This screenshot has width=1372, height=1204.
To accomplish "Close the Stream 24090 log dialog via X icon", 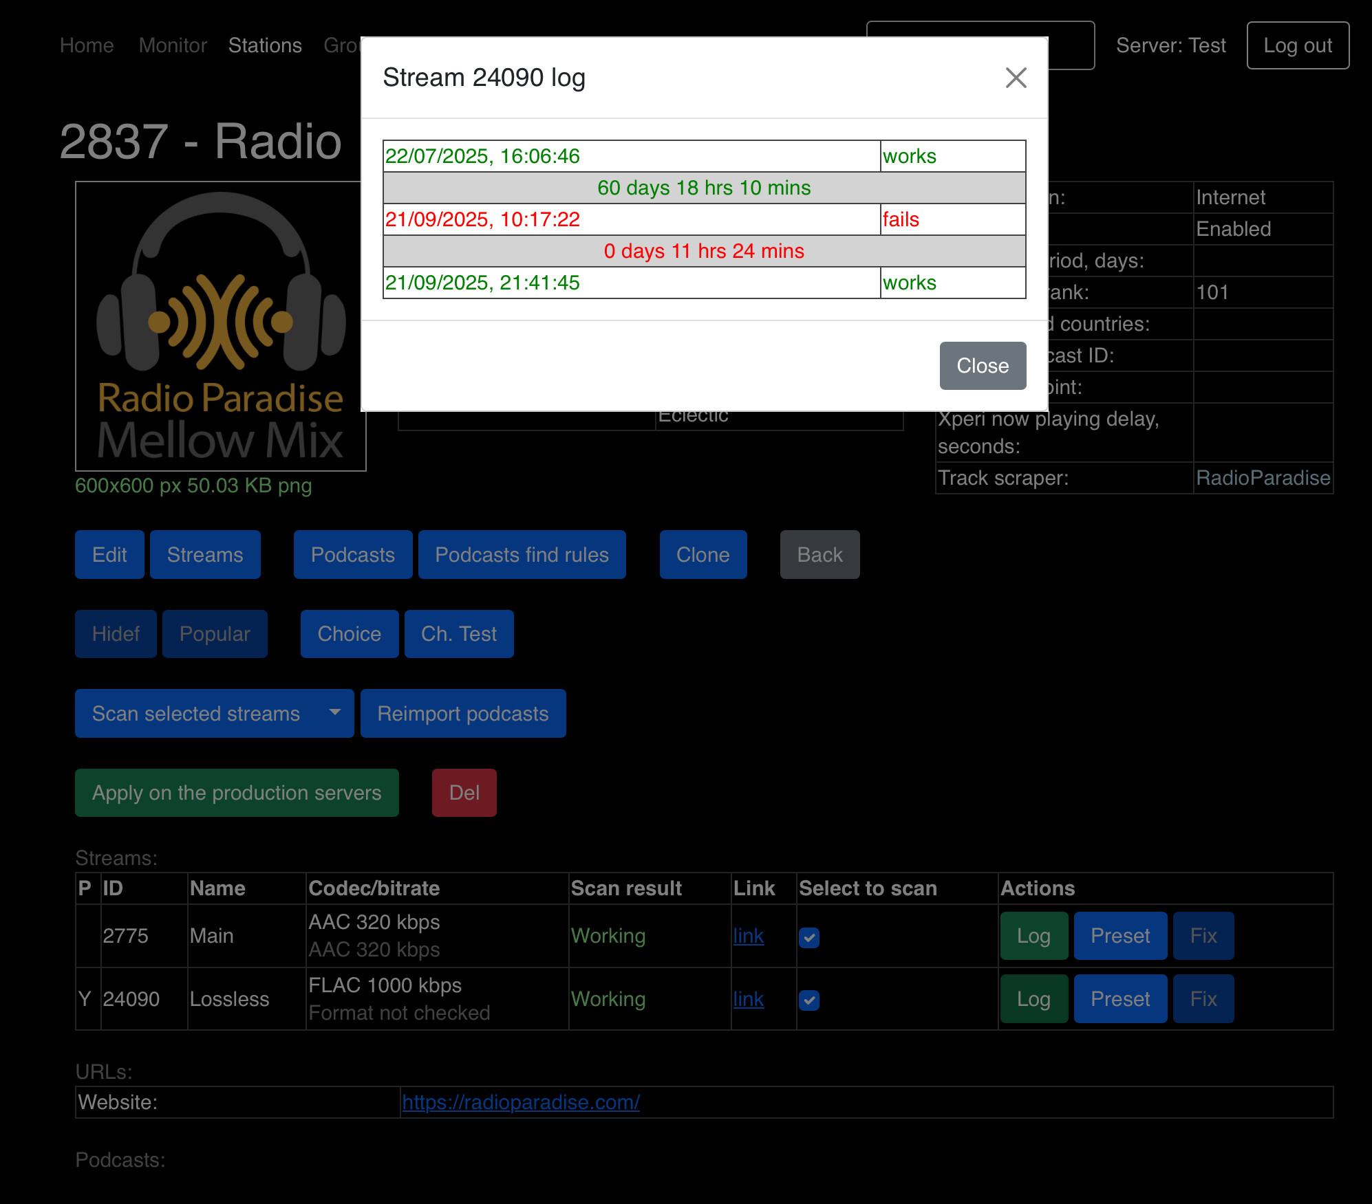I will (1016, 78).
